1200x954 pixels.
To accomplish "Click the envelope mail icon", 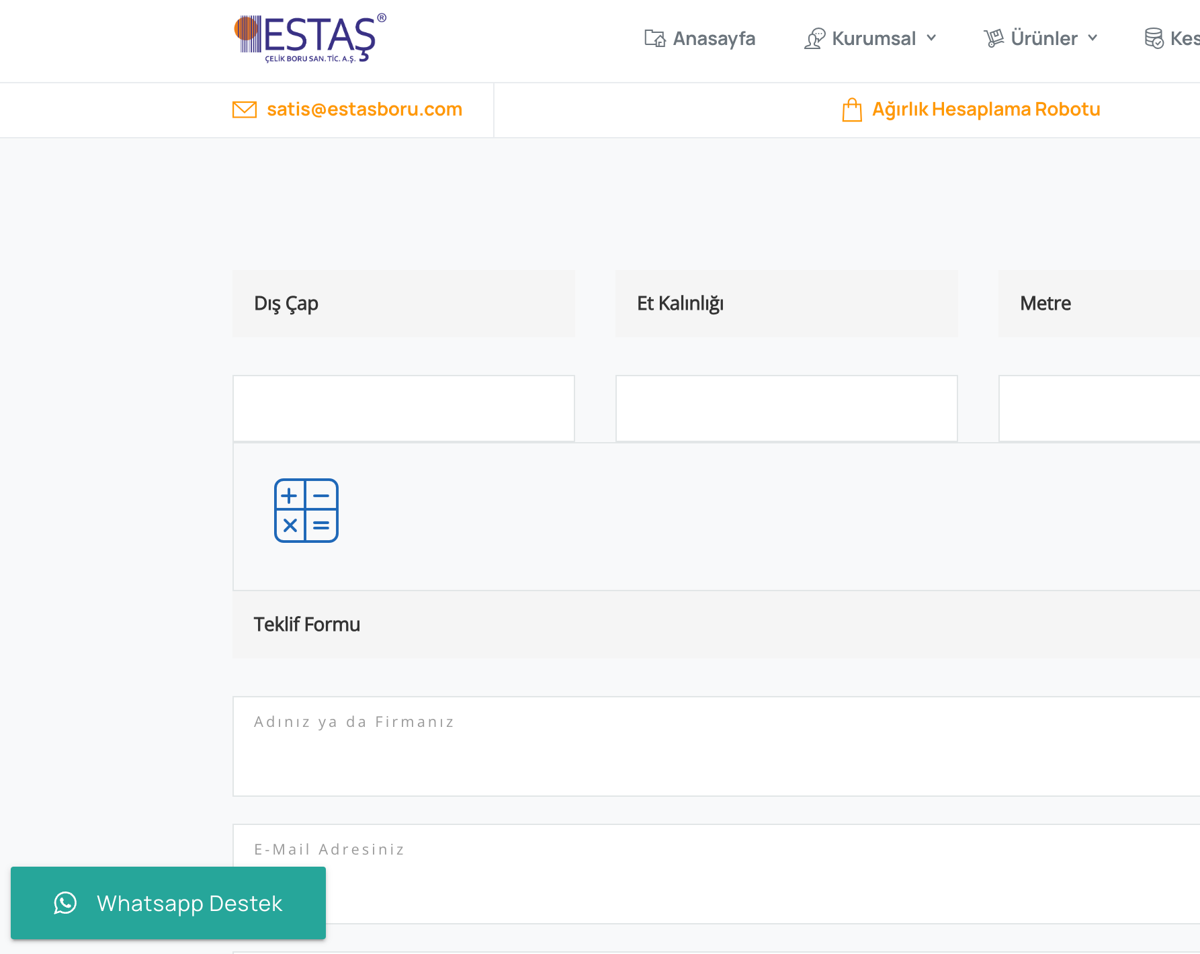I will [245, 110].
